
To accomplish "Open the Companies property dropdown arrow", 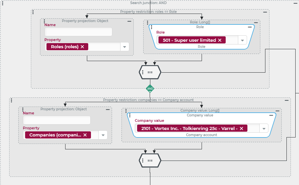I will click(103, 135).
